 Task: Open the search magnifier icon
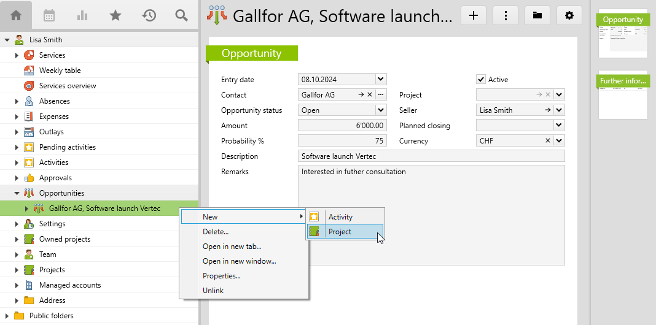pos(181,15)
